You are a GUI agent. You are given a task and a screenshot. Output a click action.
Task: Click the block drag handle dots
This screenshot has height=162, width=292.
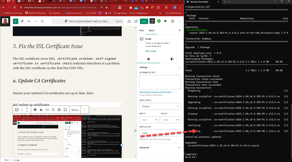coord(22,110)
